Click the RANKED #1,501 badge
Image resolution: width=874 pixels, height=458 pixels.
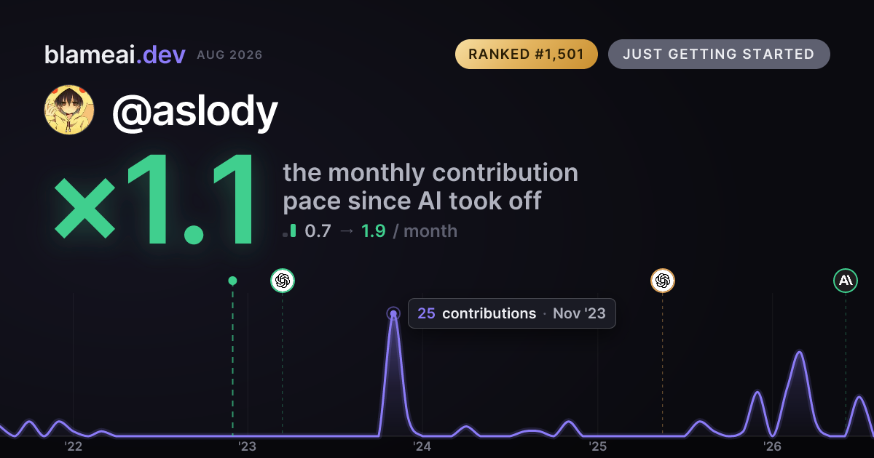pos(527,55)
